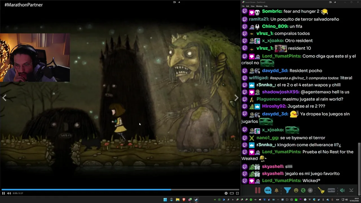Click the gray star icon
The image size is (361, 203).
(x=310, y=190)
